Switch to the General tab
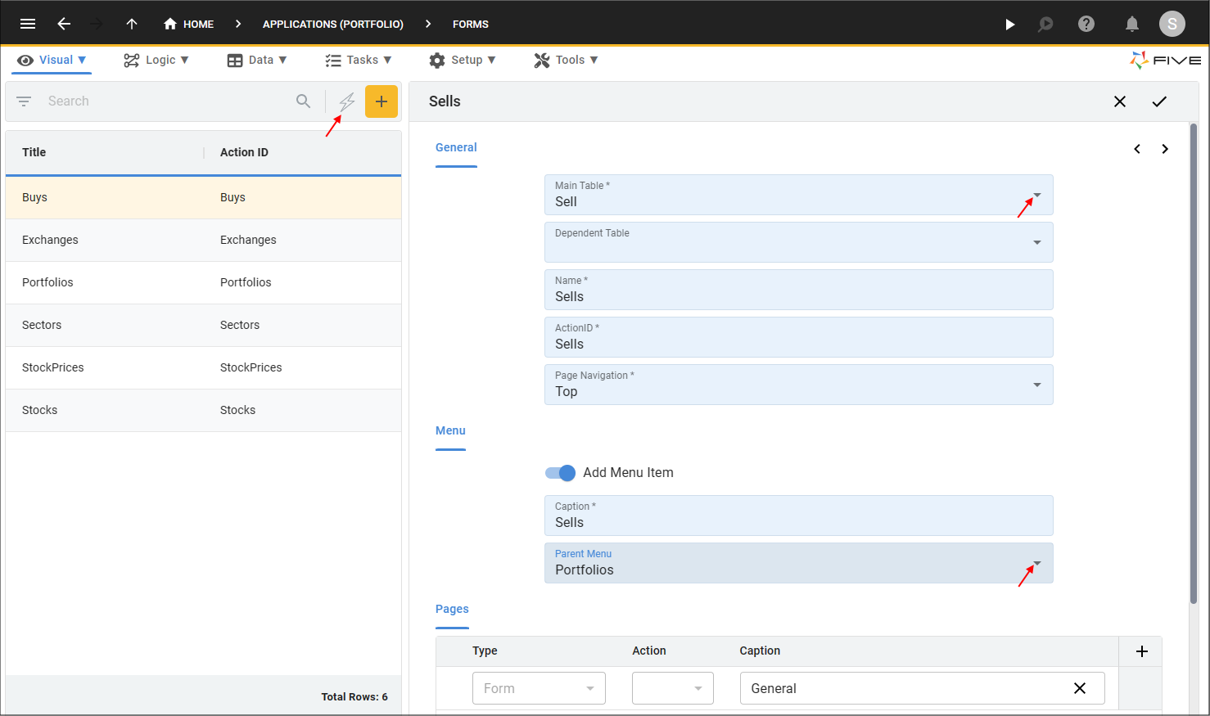 click(456, 148)
